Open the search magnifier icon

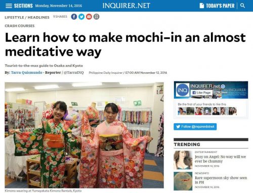coord(242,6)
